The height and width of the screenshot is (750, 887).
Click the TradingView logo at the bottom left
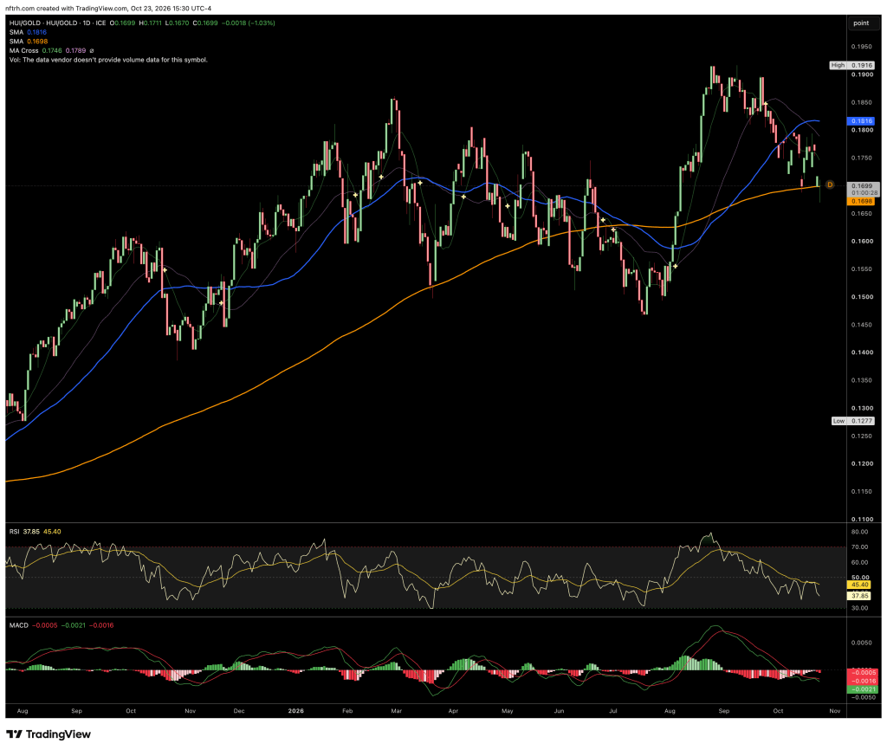(x=49, y=734)
